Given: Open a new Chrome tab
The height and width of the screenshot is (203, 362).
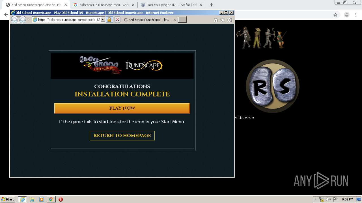Looking at the screenshot, I should pos(211,5).
